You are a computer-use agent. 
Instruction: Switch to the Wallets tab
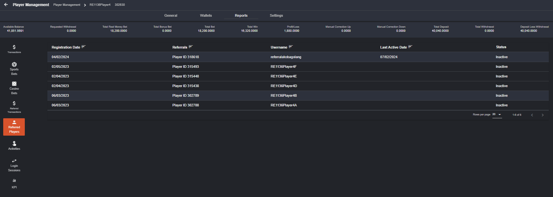[206, 15]
